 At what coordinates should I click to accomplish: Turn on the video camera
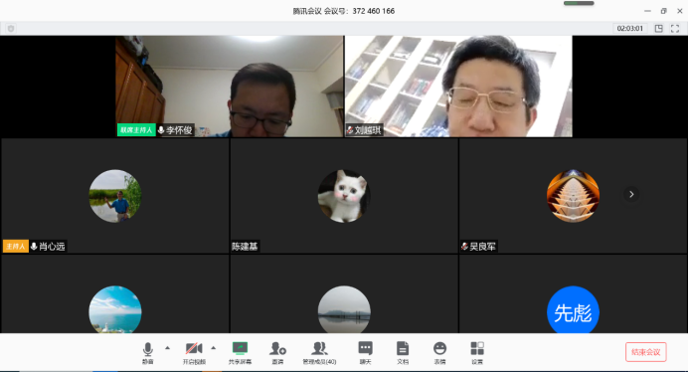tap(194, 353)
